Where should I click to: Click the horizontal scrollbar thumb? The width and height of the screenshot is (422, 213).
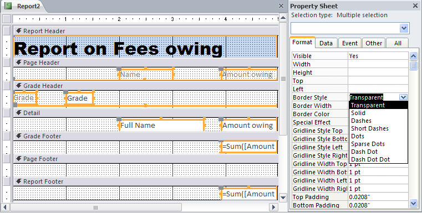click(x=95, y=207)
